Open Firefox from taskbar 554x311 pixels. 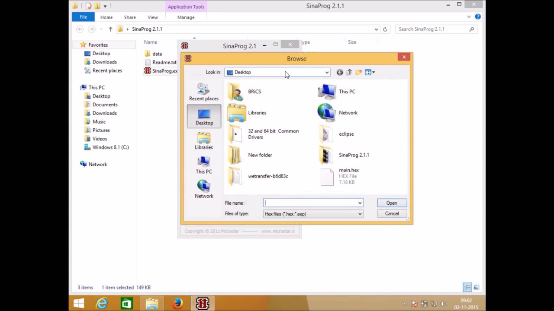point(177,304)
